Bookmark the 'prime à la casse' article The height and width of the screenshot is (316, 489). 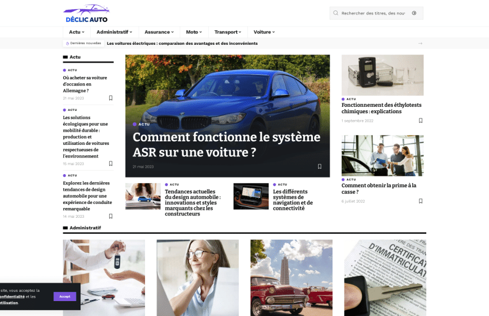click(x=421, y=201)
